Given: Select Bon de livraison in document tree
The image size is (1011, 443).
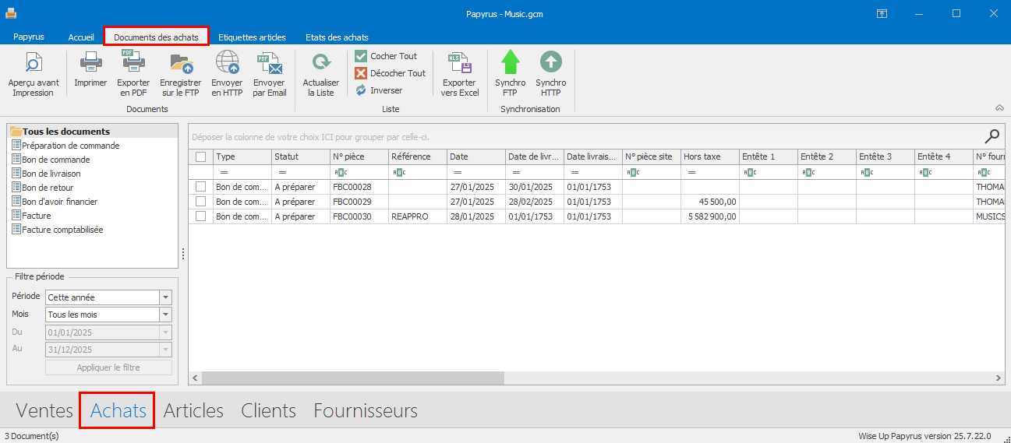Looking at the screenshot, I should pyautogui.click(x=51, y=174).
